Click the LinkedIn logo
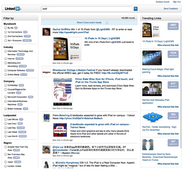The width and height of the screenshot is (183, 169). click(13, 9)
